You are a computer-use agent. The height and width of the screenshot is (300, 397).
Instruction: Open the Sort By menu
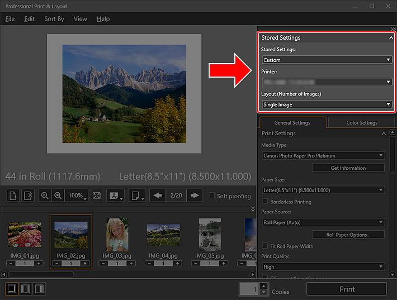[54, 19]
